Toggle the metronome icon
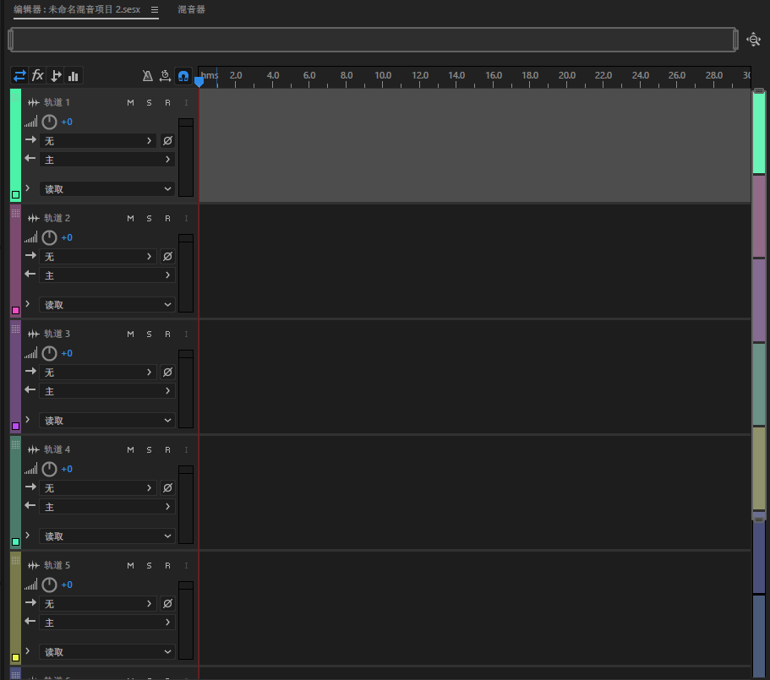Viewport: 770px width, 680px height. 147,75
